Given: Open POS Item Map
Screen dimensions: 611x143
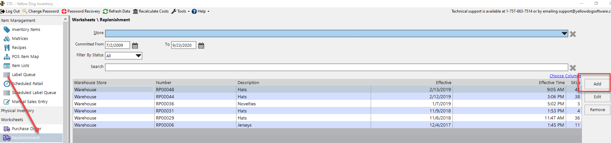Looking at the screenshot, I should click(26, 56).
